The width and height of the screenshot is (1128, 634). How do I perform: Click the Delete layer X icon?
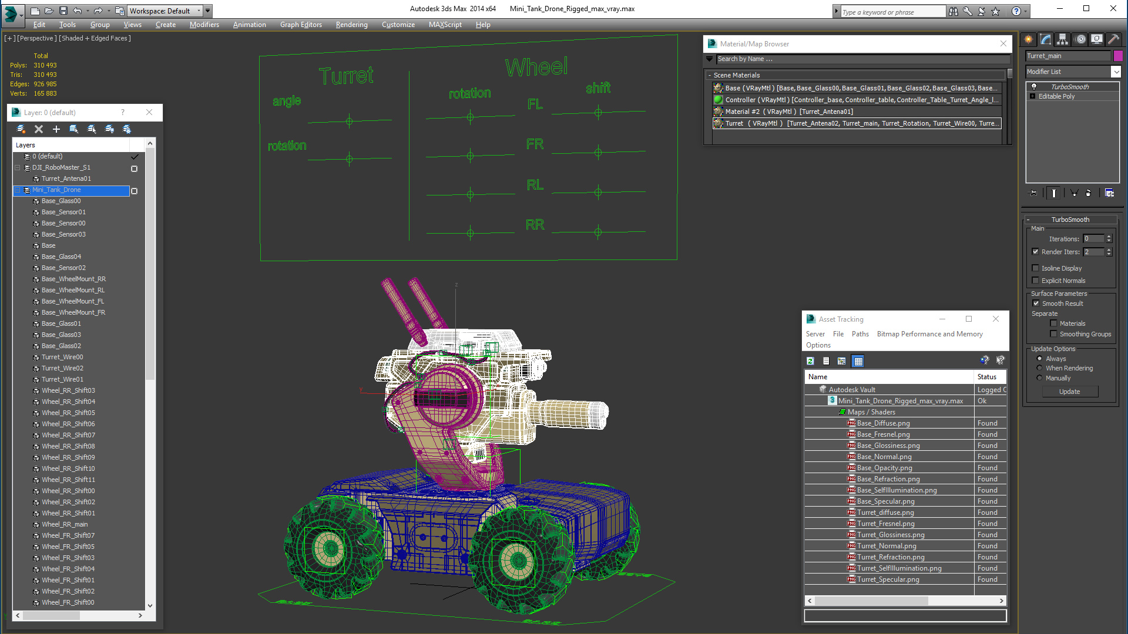pos(39,129)
